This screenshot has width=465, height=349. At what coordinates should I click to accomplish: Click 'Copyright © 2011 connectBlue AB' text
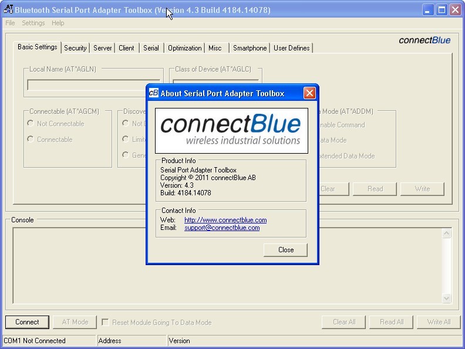[x=208, y=178]
